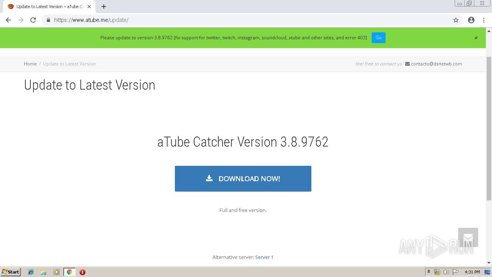Click the DOWNLOAD NOW! button
492x277 pixels.
pos(243,179)
